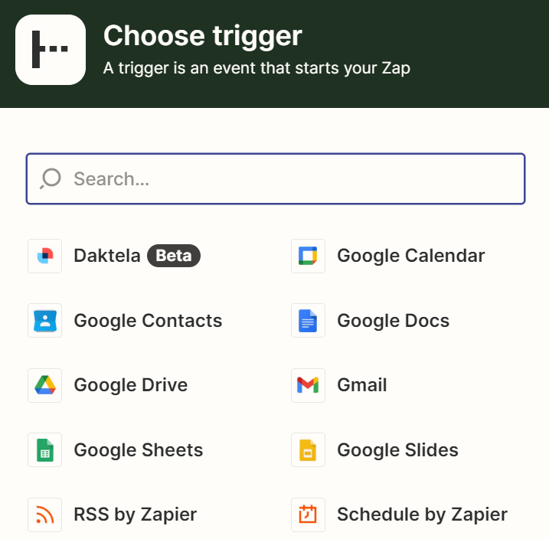The width and height of the screenshot is (549, 539).
Task: Select the Google Sheets icon
Action: click(x=44, y=450)
